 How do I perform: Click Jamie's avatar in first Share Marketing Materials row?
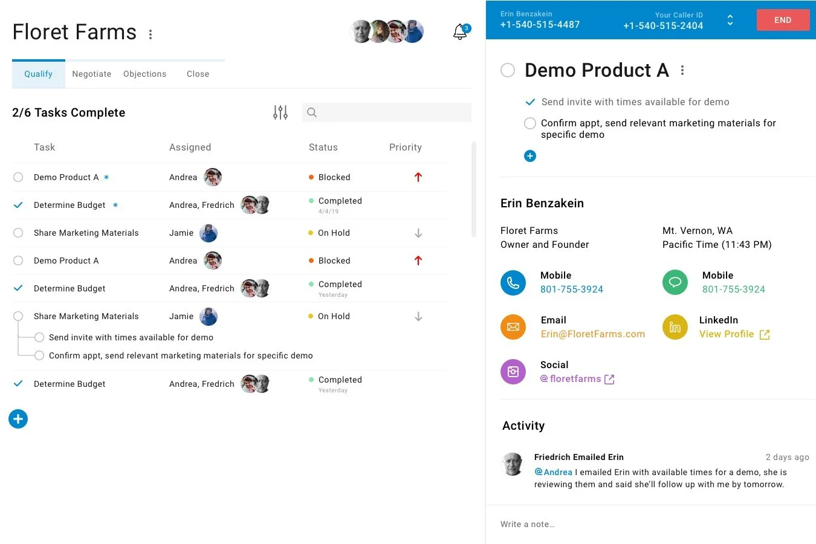(x=209, y=233)
